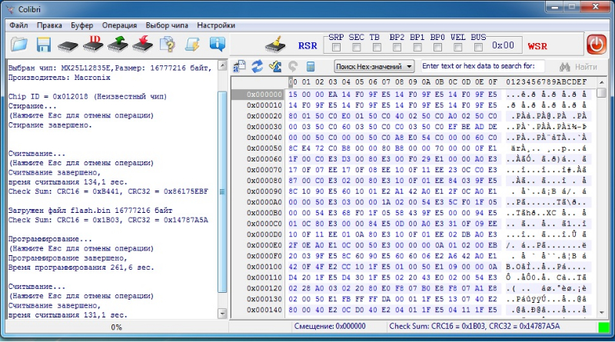Save the buffer with the floppy disk icon

click(x=44, y=45)
